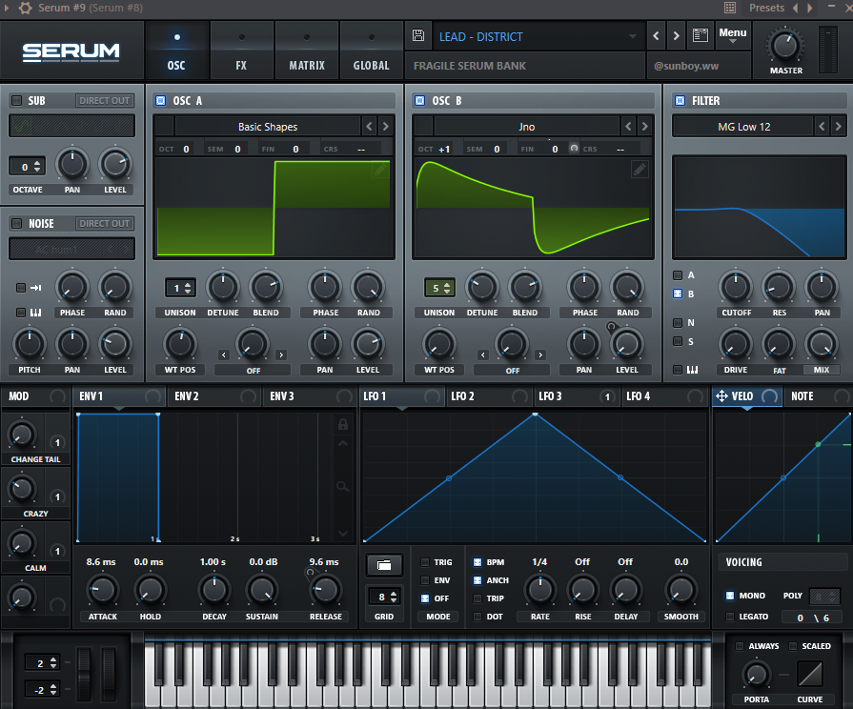Select previous OSC A wavetable arrow
The image size is (853, 709).
(x=370, y=126)
